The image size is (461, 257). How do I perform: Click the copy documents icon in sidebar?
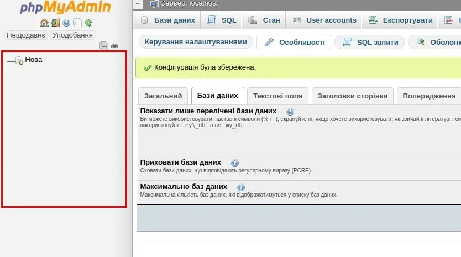77,23
